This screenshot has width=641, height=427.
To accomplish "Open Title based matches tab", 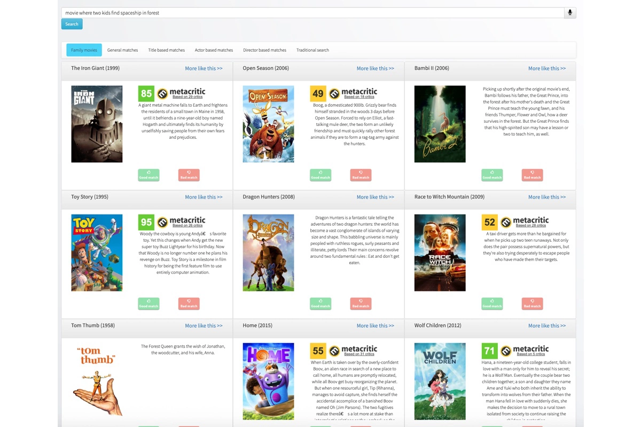I will tap(167, 50).
